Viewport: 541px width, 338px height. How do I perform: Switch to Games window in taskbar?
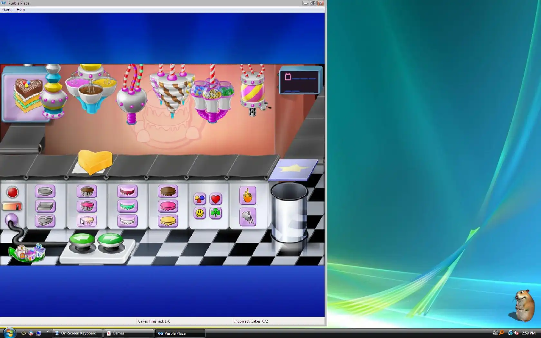tap(129, 333)
